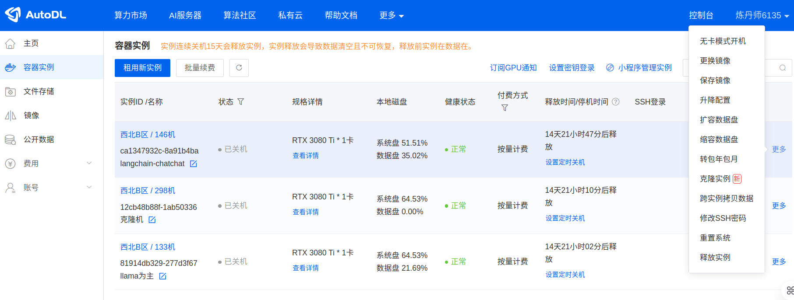Click edit icon beside 克隆机 name

(x=152, y=220)
